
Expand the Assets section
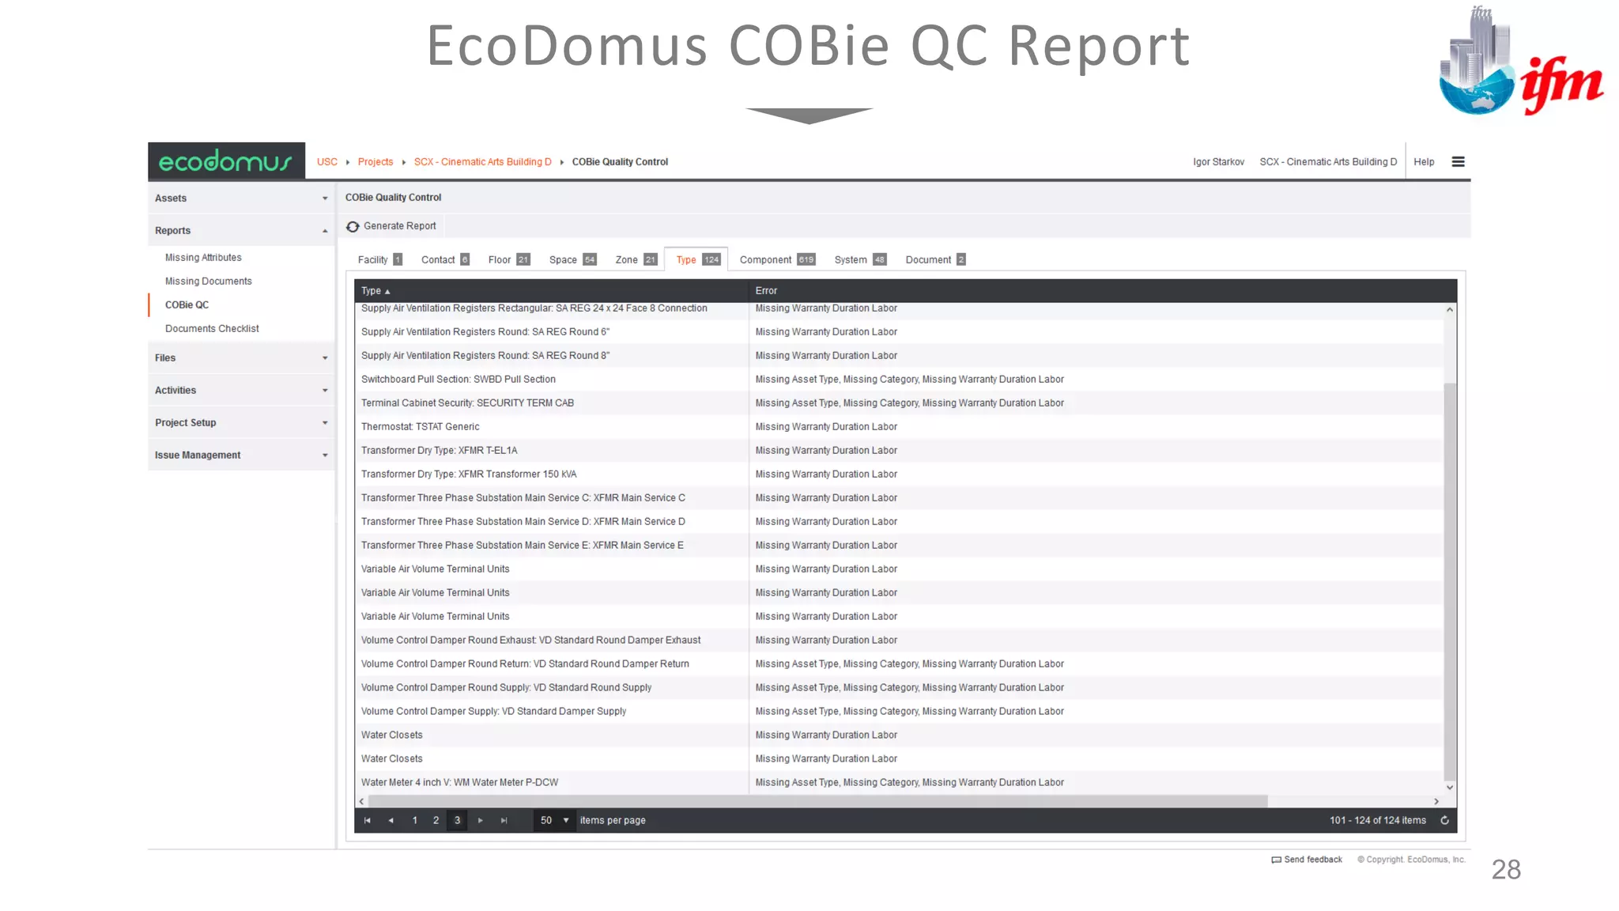[241, 198]
